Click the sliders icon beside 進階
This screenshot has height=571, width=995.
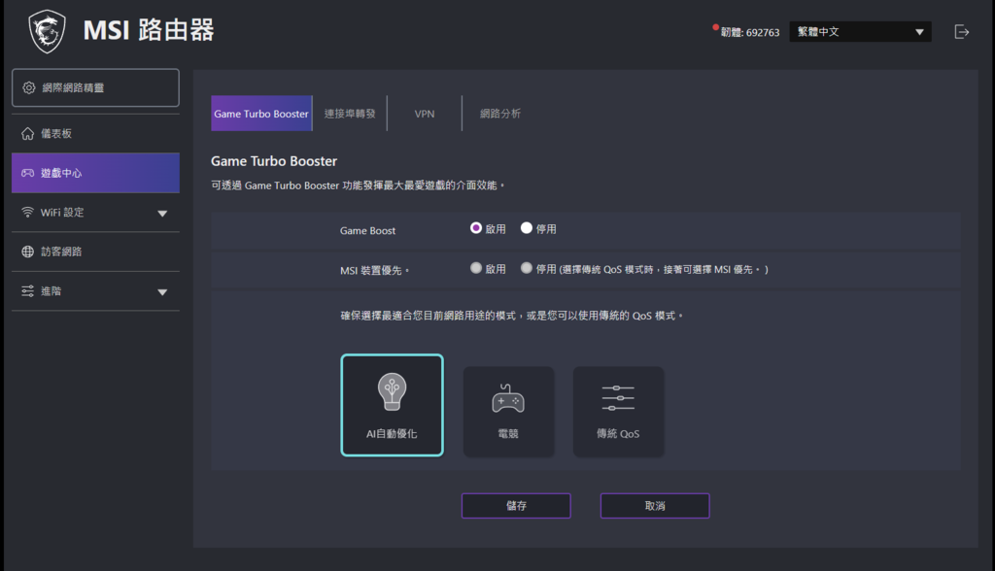click(x=28, y=291)
